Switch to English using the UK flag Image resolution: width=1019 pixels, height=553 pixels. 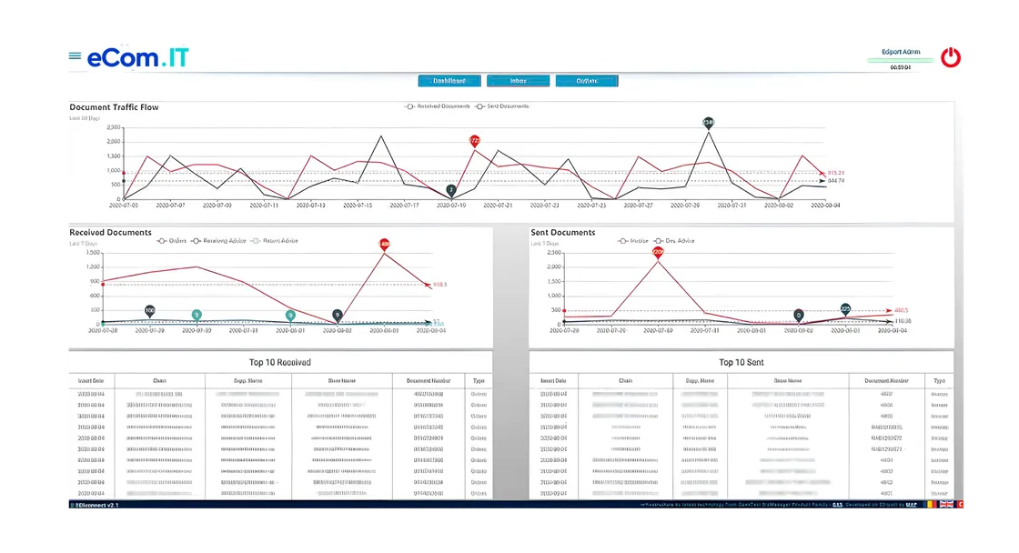(947, 504)
